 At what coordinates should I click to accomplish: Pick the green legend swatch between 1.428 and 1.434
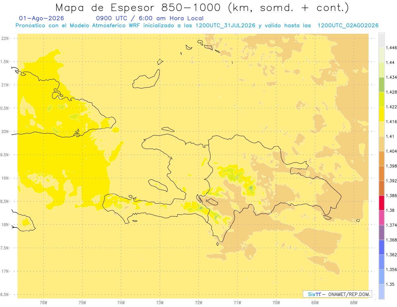[381, 84]
